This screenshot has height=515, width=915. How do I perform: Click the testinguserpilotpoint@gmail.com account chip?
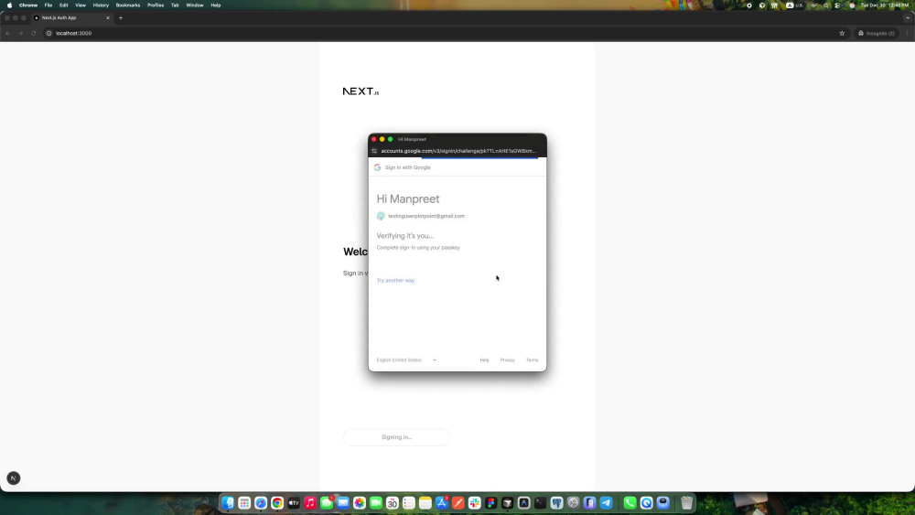[x=421, y=216]
